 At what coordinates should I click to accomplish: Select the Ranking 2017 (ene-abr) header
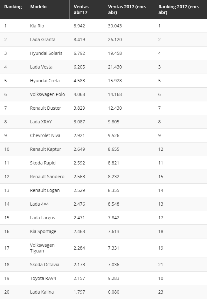[179, 10]
